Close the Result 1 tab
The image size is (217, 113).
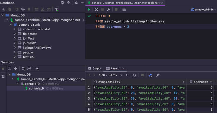coord(123,68)
